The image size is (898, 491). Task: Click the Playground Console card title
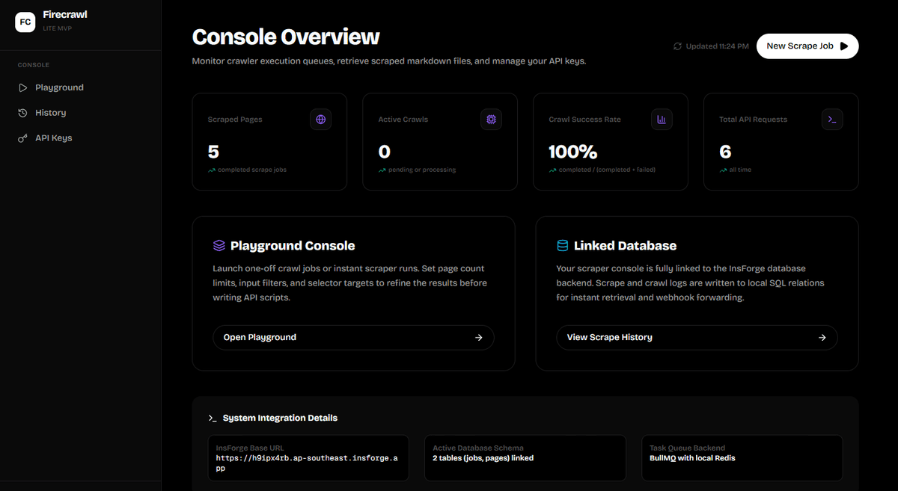293,246
